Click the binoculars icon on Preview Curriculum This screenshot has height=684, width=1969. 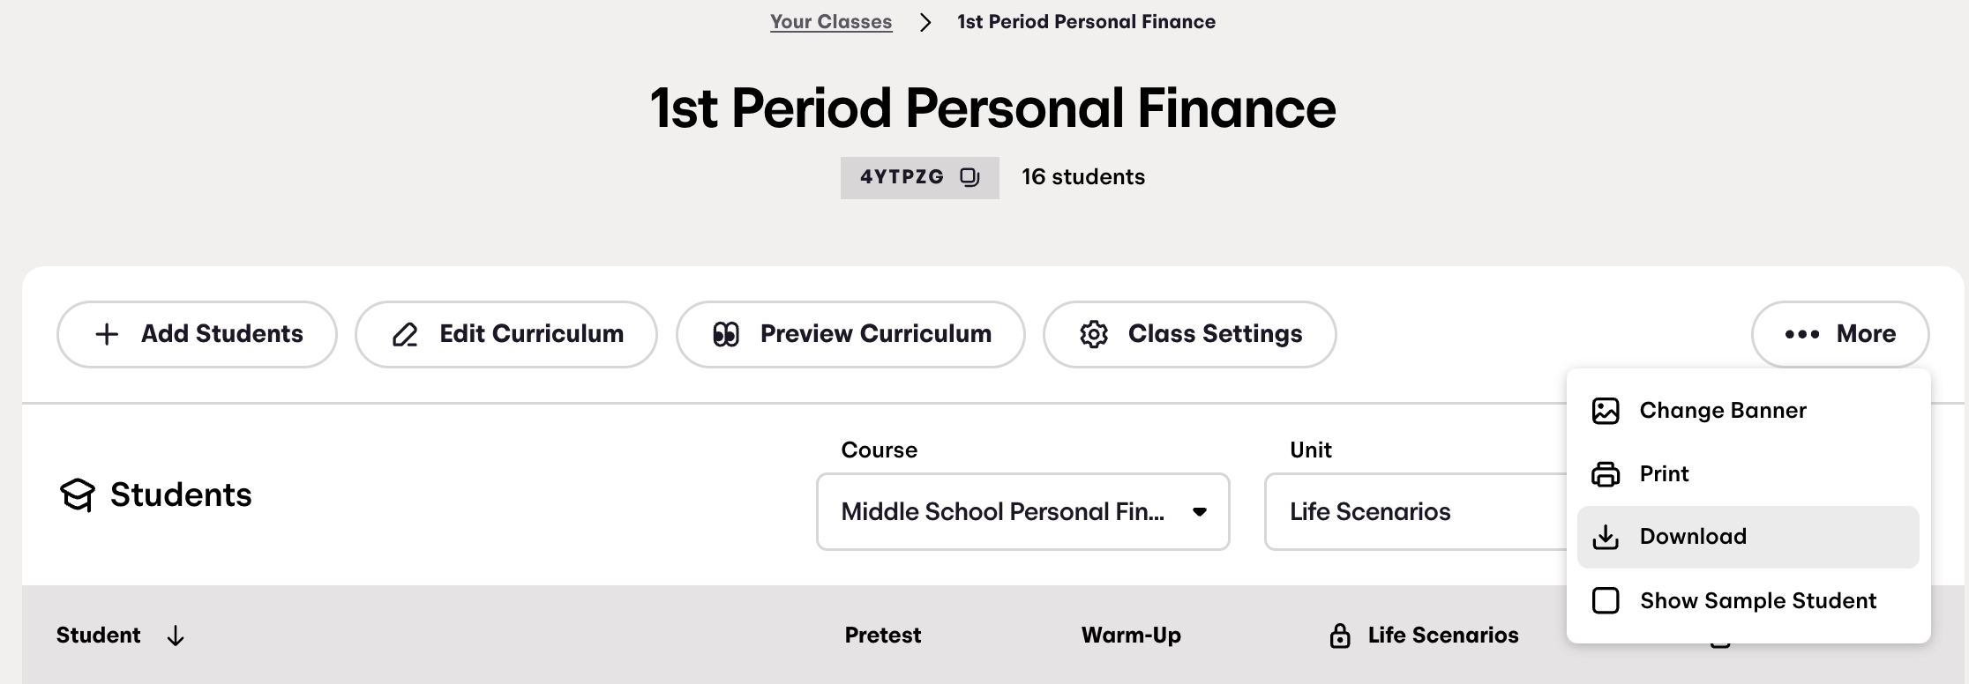(x=726, y=334)
